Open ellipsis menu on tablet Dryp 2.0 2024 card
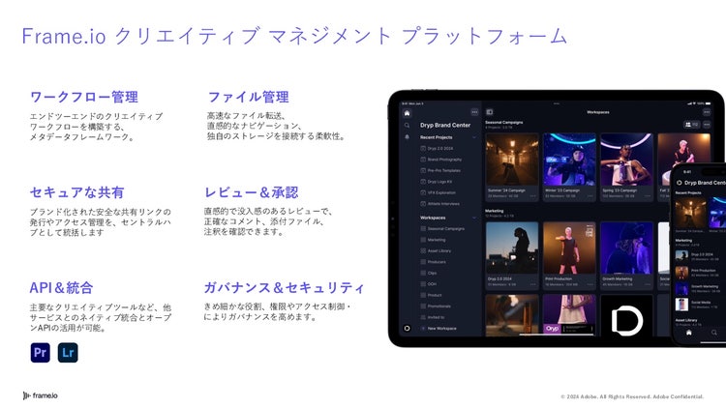Screen dimensions: 726x408 tap(533, 284)
